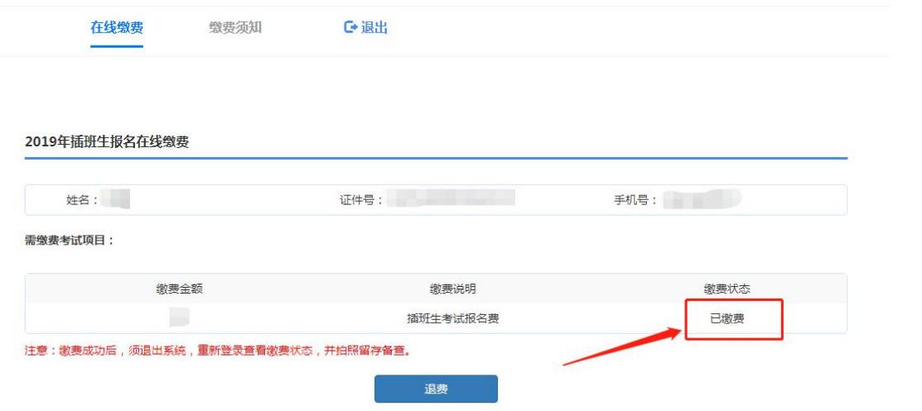Click the 缴费状态 column header
This screenshot has height=411, width=922.
(x=726, y=289)
